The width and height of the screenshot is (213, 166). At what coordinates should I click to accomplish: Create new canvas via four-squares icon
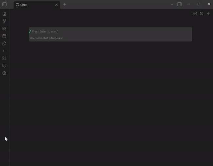pyautogui.click(x=4, y=29)
